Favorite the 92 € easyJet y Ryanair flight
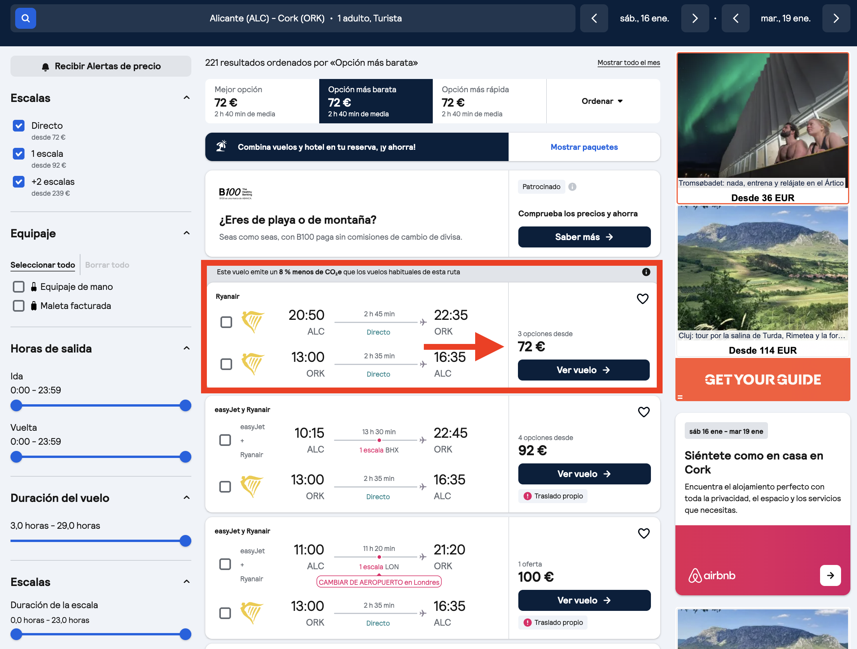This screenshot has width=857, height=649. coord(644,412)
